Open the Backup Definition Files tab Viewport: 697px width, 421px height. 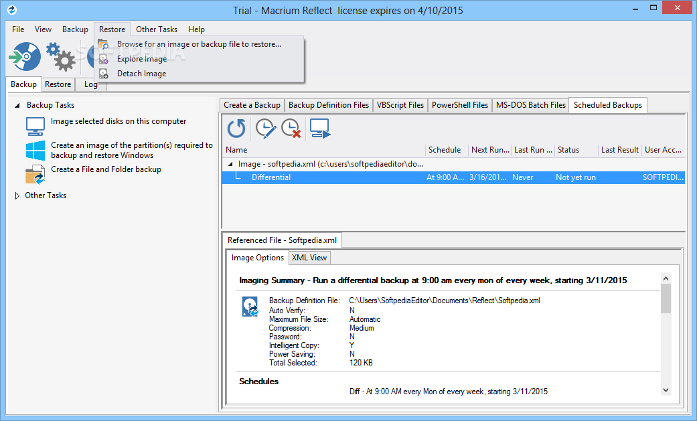click(329, 105)
